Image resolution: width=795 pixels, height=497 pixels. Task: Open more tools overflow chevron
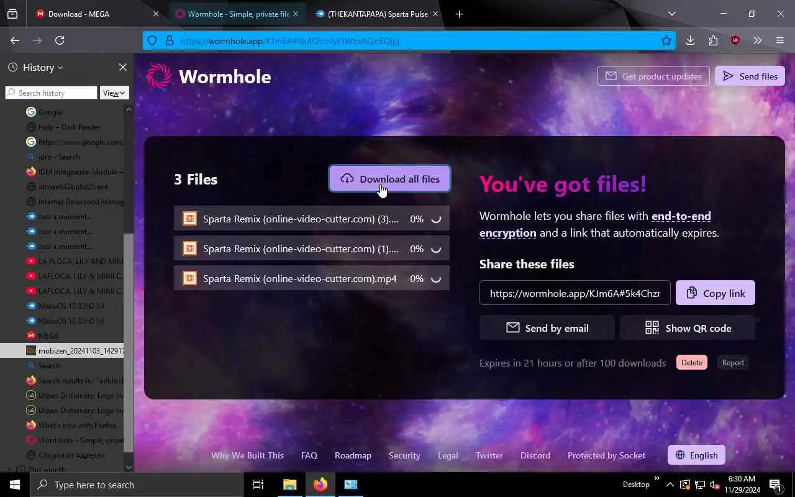pyautogui.click(x=757, y=40)
